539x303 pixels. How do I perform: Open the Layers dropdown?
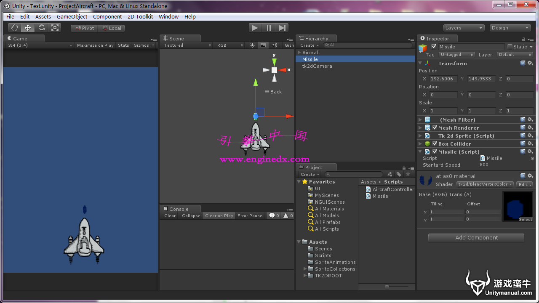[464, 28]
